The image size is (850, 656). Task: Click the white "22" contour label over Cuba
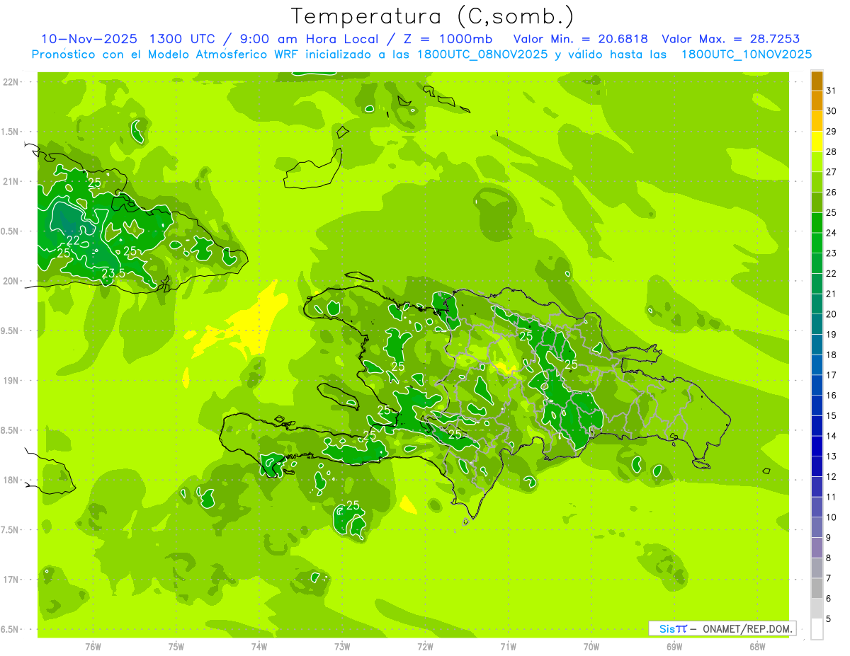point(73,241)
